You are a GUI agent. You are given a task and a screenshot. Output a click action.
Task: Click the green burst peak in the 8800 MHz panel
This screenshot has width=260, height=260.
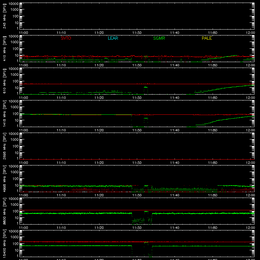[x=146, y=212]
